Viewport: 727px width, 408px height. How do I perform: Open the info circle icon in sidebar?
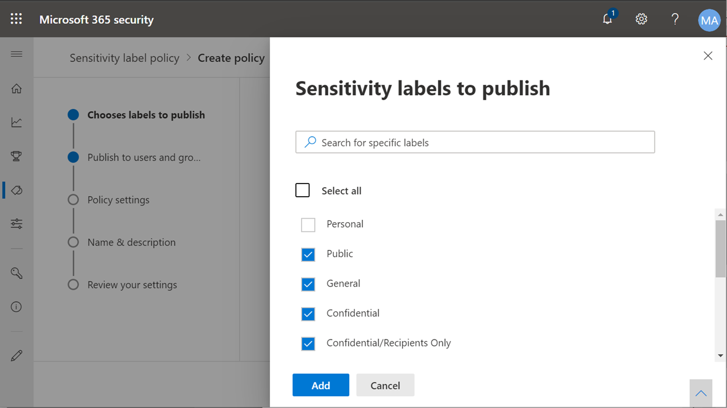(16, 307)
